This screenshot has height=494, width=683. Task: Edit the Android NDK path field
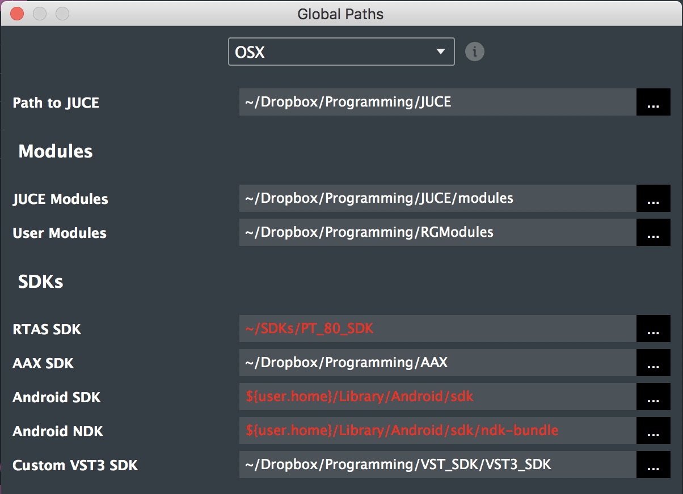(437, 431)
